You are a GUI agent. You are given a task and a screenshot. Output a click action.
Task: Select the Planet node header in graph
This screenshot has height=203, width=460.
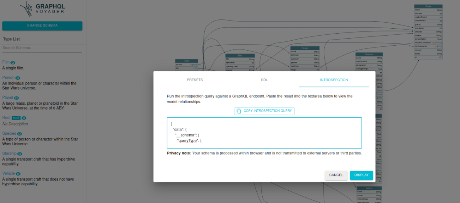[428, 6]
